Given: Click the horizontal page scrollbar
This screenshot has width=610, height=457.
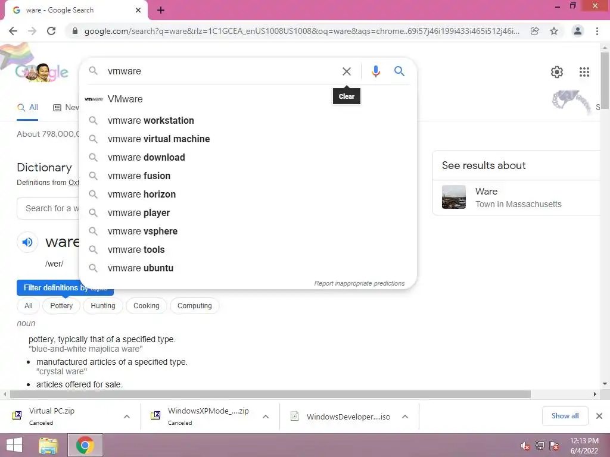Looking at the screenshot, I should 270,394.
